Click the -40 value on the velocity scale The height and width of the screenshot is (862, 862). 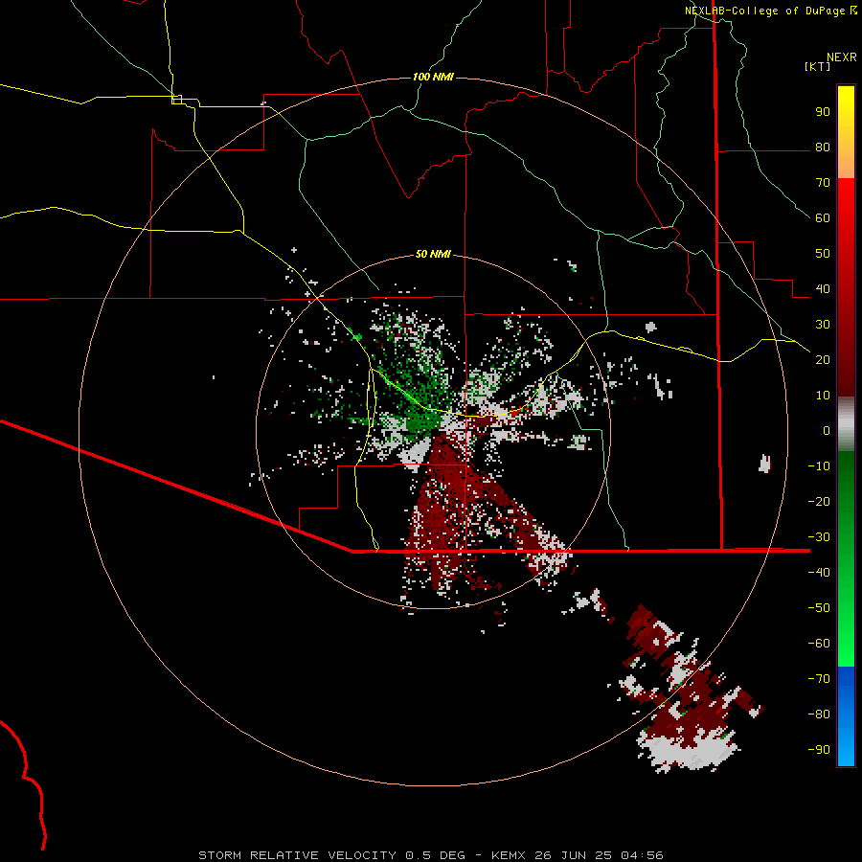point(819,573)
